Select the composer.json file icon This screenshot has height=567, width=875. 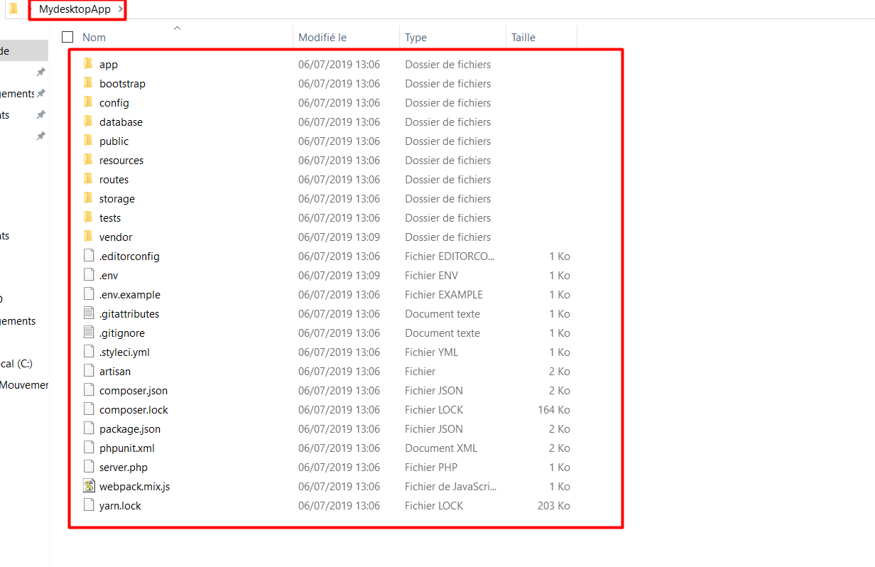point(89,390)
